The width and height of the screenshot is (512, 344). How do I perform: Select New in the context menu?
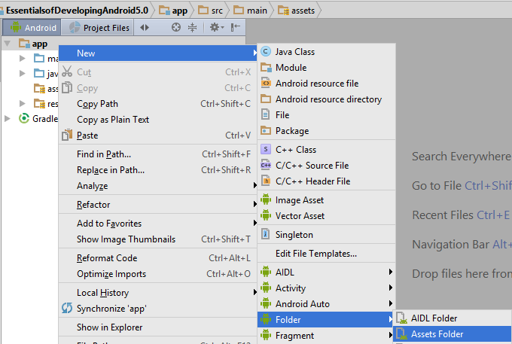[158, 53]
